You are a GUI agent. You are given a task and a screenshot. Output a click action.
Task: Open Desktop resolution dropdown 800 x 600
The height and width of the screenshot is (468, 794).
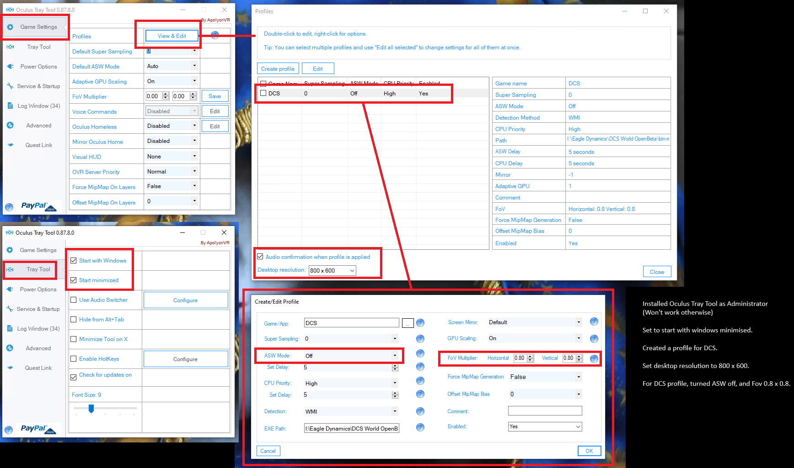coord(333,271)
